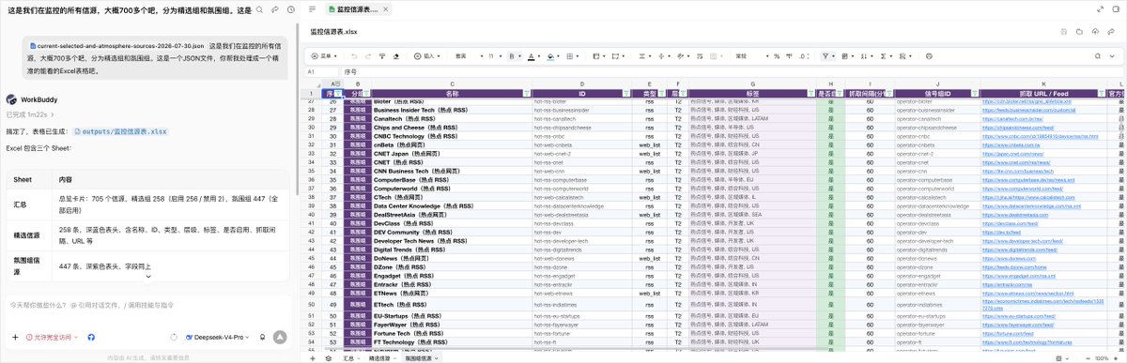Open filter dropdown on 信号组ID column header
Viewport: 1127px width, 363px height.
click(x=974, y=94)
